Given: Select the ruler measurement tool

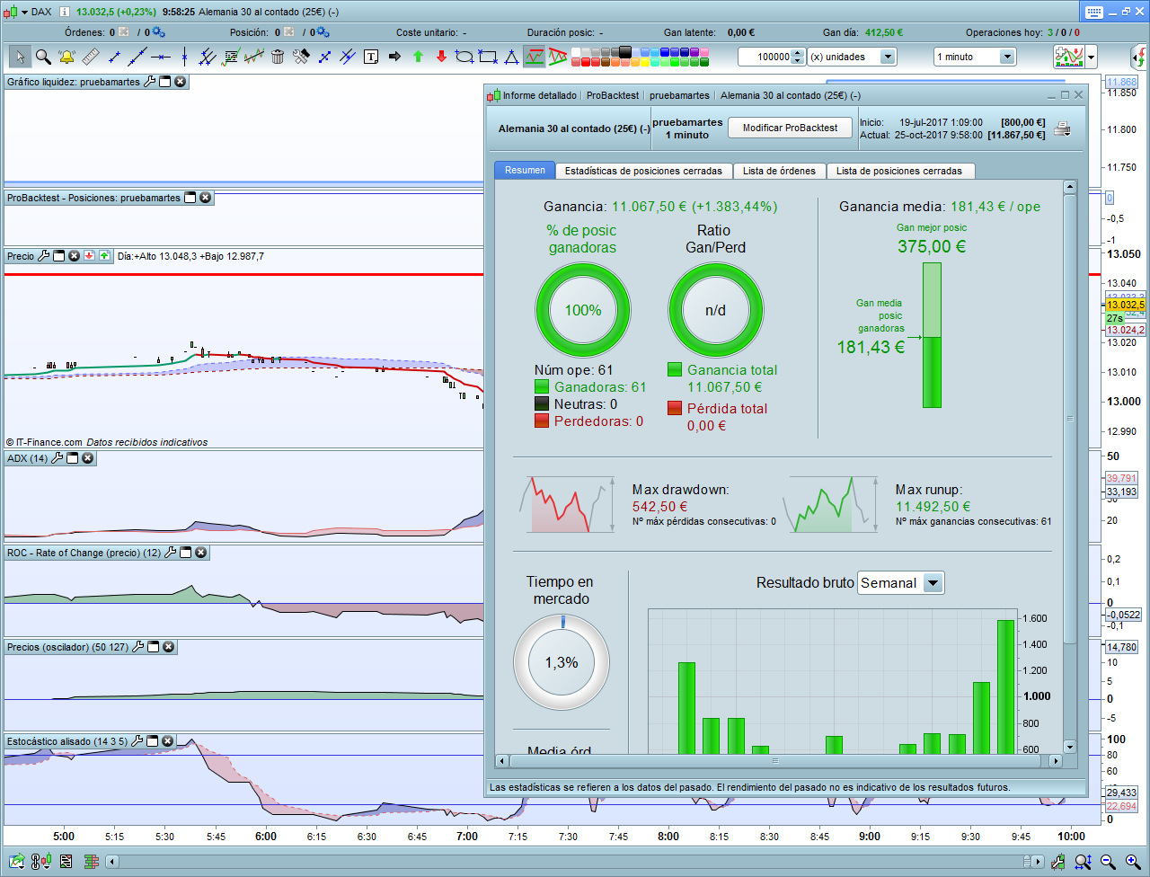Looking at the screenshot, I should 91,57.
